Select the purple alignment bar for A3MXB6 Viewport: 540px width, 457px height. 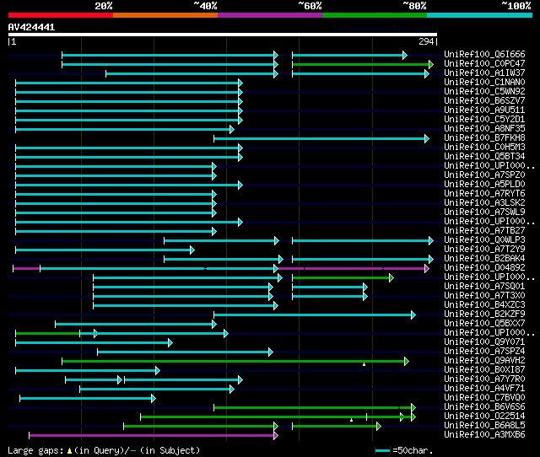click(154, 436)
